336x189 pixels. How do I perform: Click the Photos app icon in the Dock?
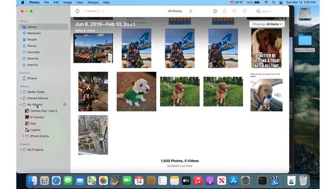point(103,181)
